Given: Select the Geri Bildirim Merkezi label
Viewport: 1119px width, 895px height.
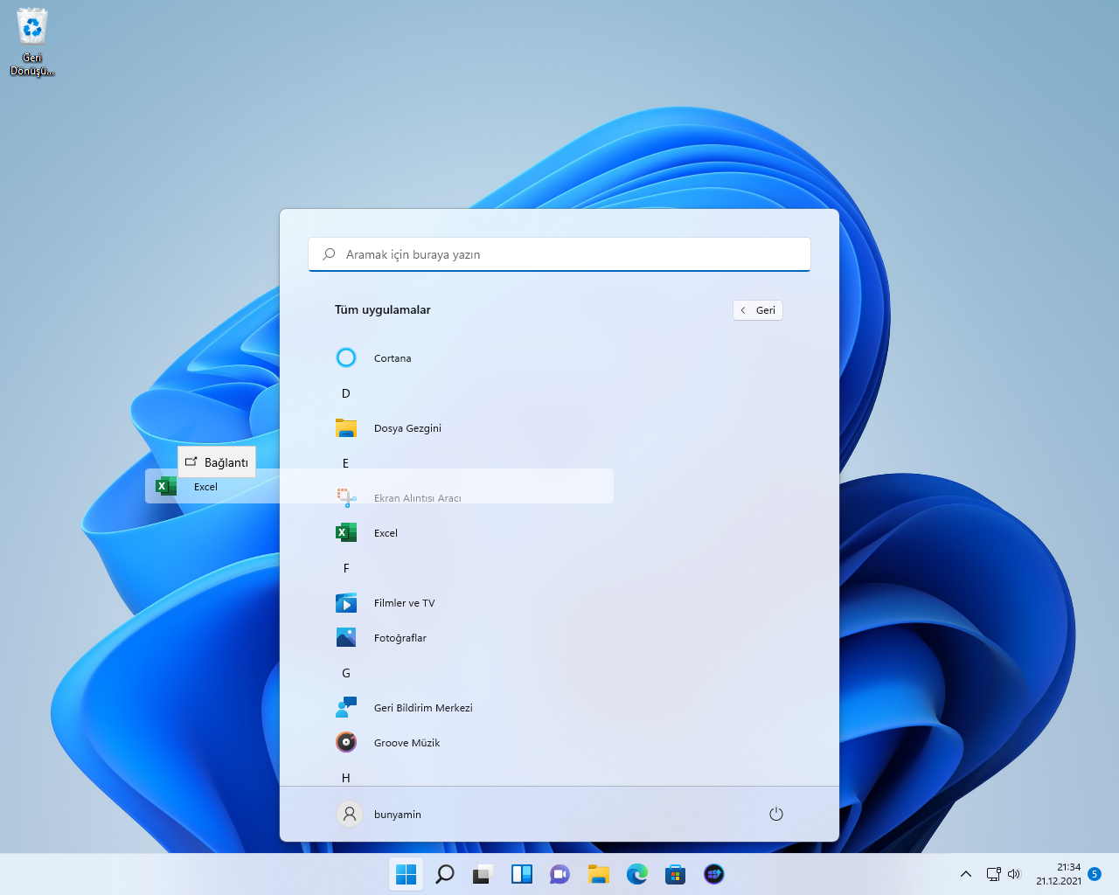Looking at the screenshot, I should [423, 708].
